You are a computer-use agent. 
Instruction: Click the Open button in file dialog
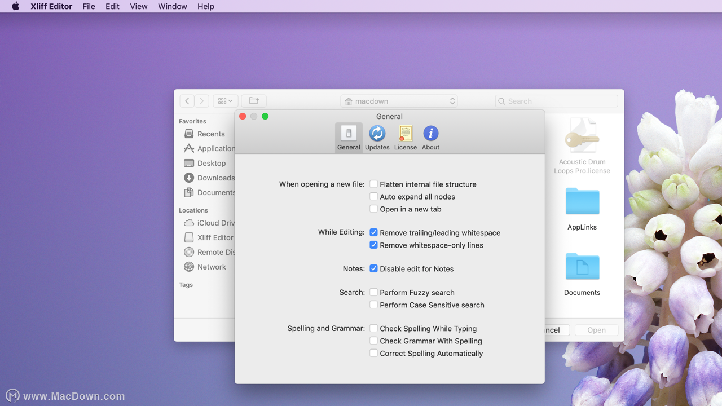[596, 330]
